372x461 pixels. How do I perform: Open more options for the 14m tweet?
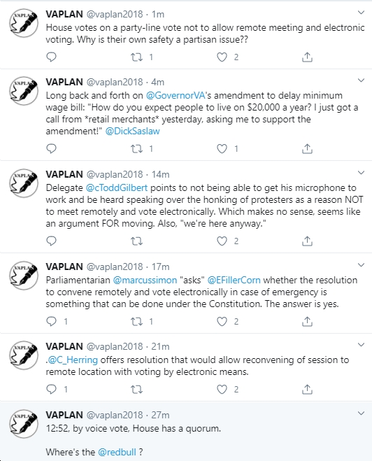coord(361,173)
